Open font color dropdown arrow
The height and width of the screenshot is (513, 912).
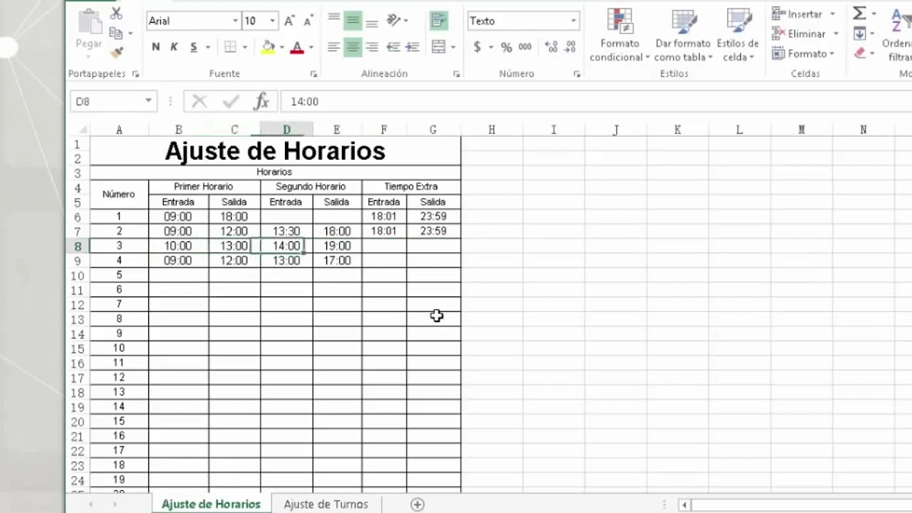coord(311,47)
